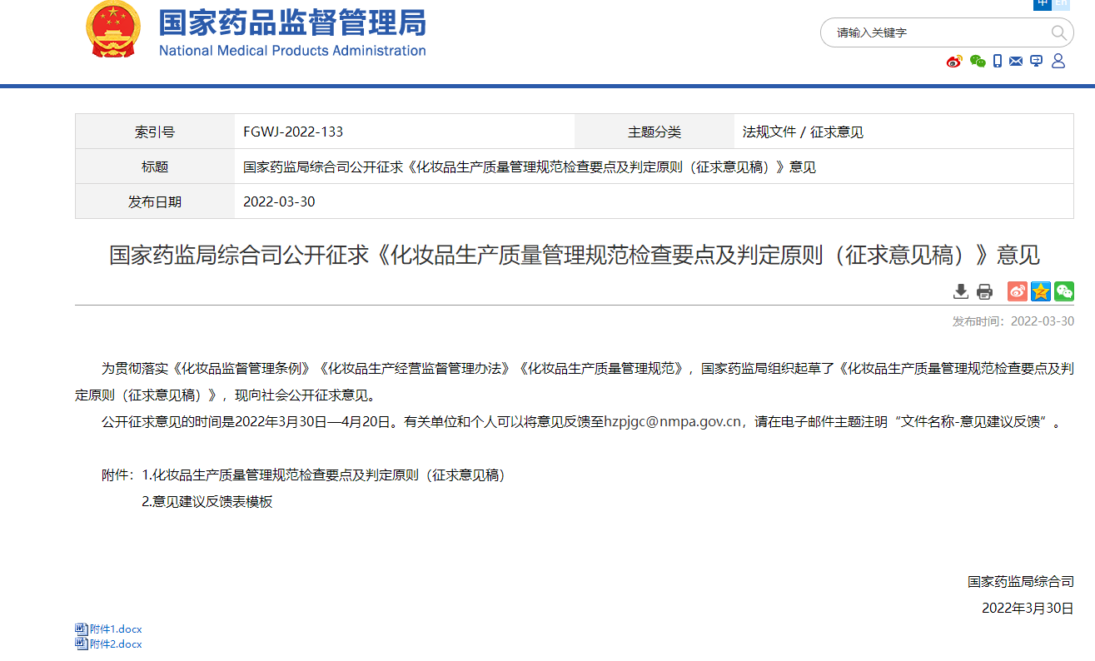Click the closing date 2022年3月30日
This screenshot has height=661, width=1095.
click(1028, 609)
